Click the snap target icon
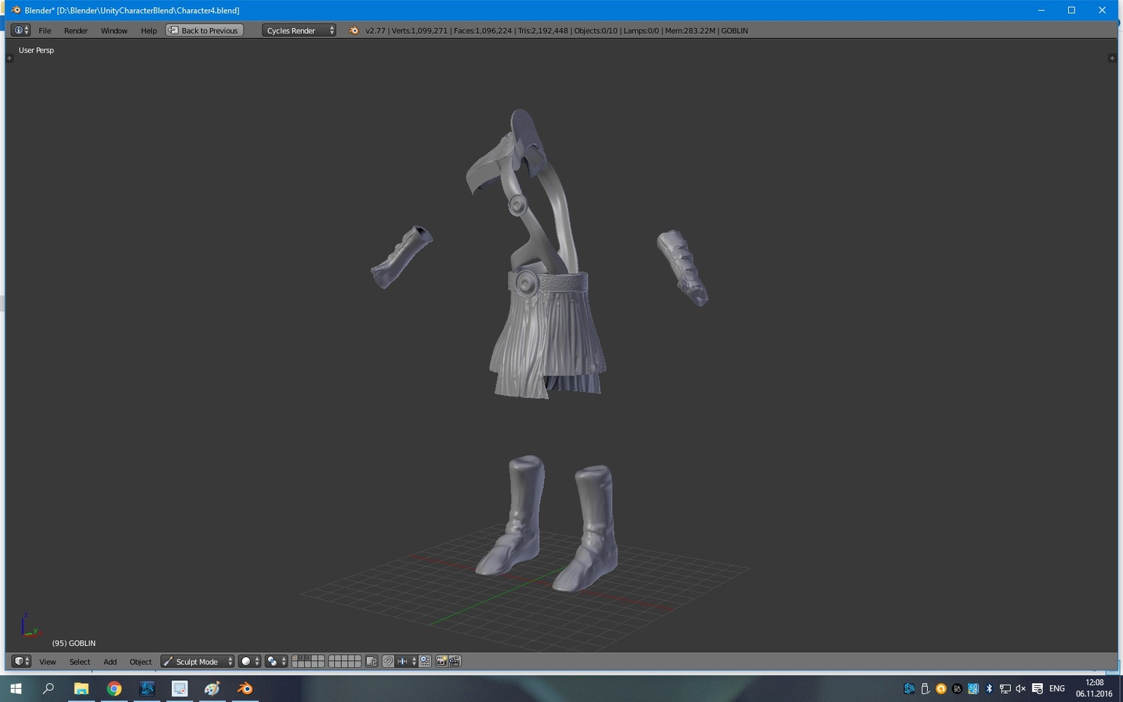 click(x=425, y=661)
